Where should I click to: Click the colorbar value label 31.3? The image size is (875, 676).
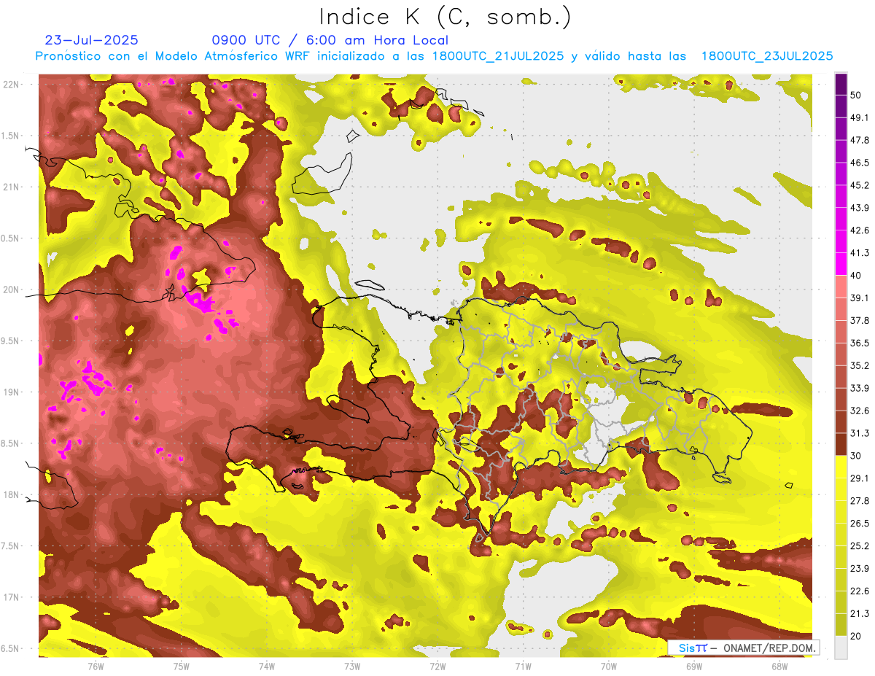coord(860,433)
